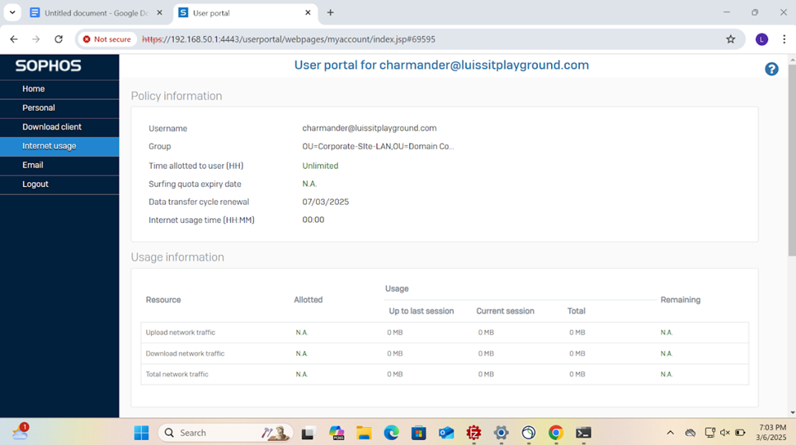Image resolution: width=796 pixels, height=445 pixels.
Task: Open the Chrome profile avatar
Action: [x=762, y=39]
